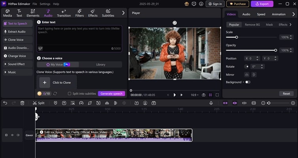Select the My Voice AI tab
The width and height of the screenshot is (298, 158).
tap(58, 64)
